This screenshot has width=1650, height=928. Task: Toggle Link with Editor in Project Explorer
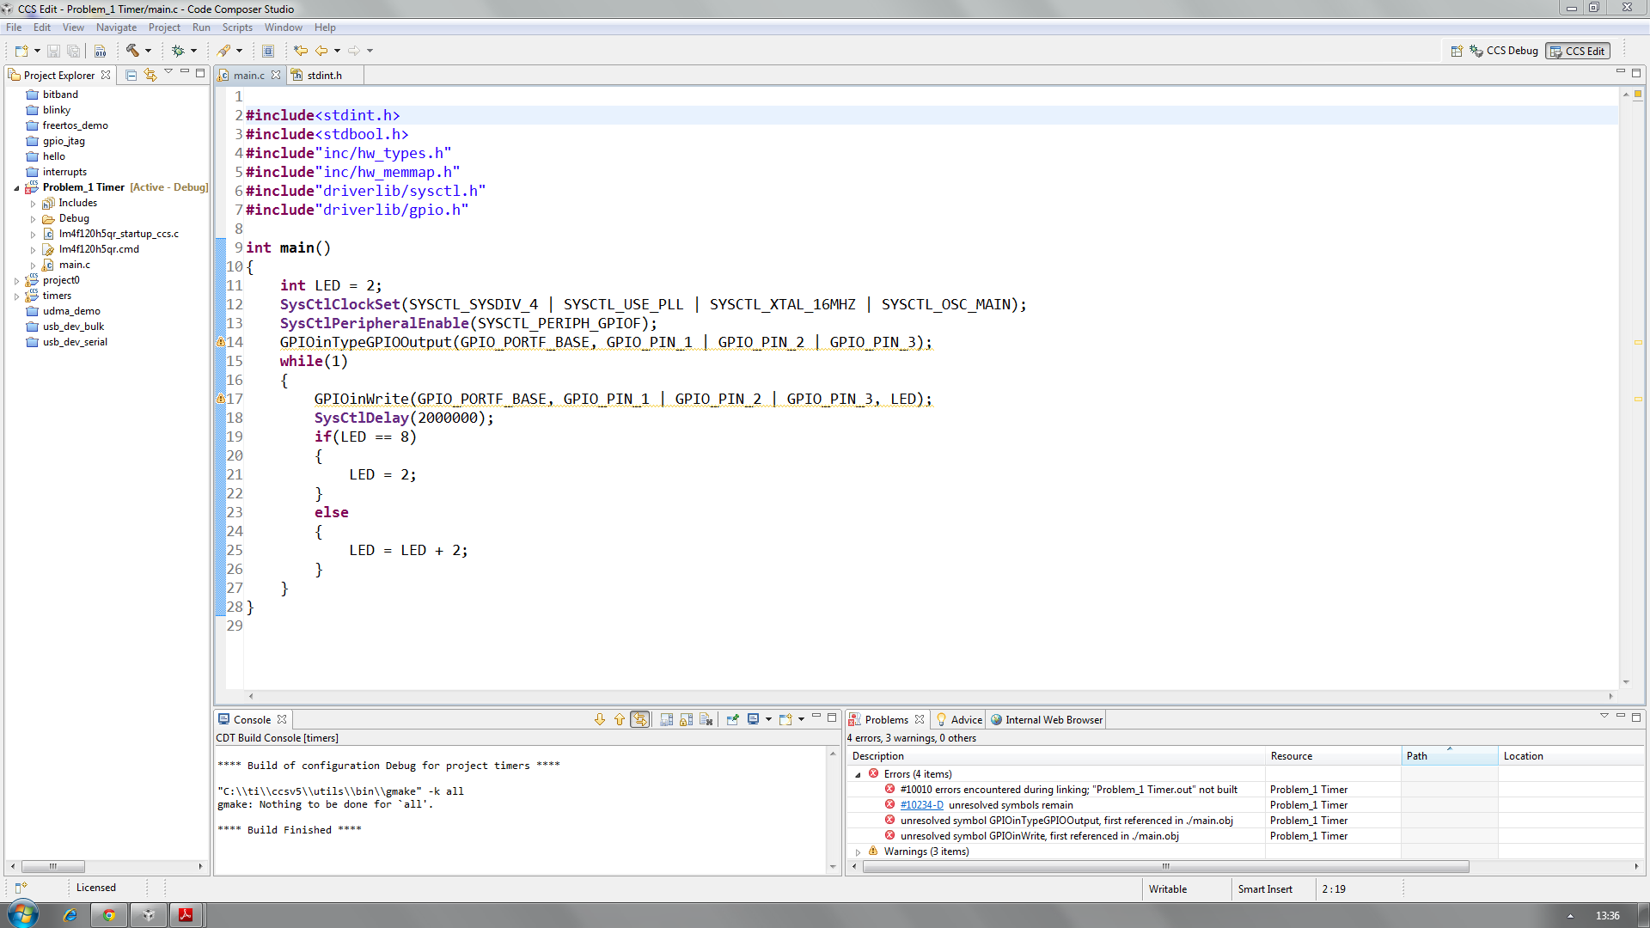150,75
